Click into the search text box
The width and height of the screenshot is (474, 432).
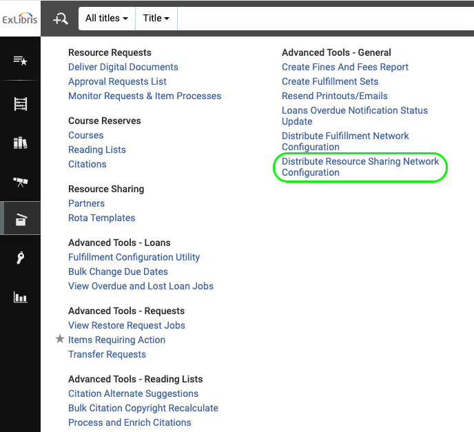324,19
